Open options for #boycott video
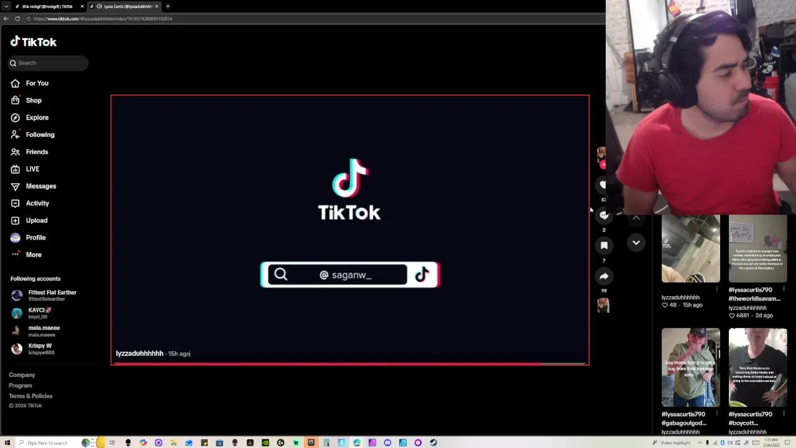The image size is (796, 448). click(784, 414)
